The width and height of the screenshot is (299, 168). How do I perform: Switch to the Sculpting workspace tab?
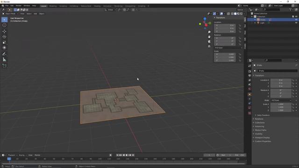(x=63, y=6)
